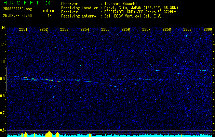Click the 0.7 frequency axis label
Image resolution: width=215 pixels, height=137 pixels.
pyautogui.click(x=3, y=113)
